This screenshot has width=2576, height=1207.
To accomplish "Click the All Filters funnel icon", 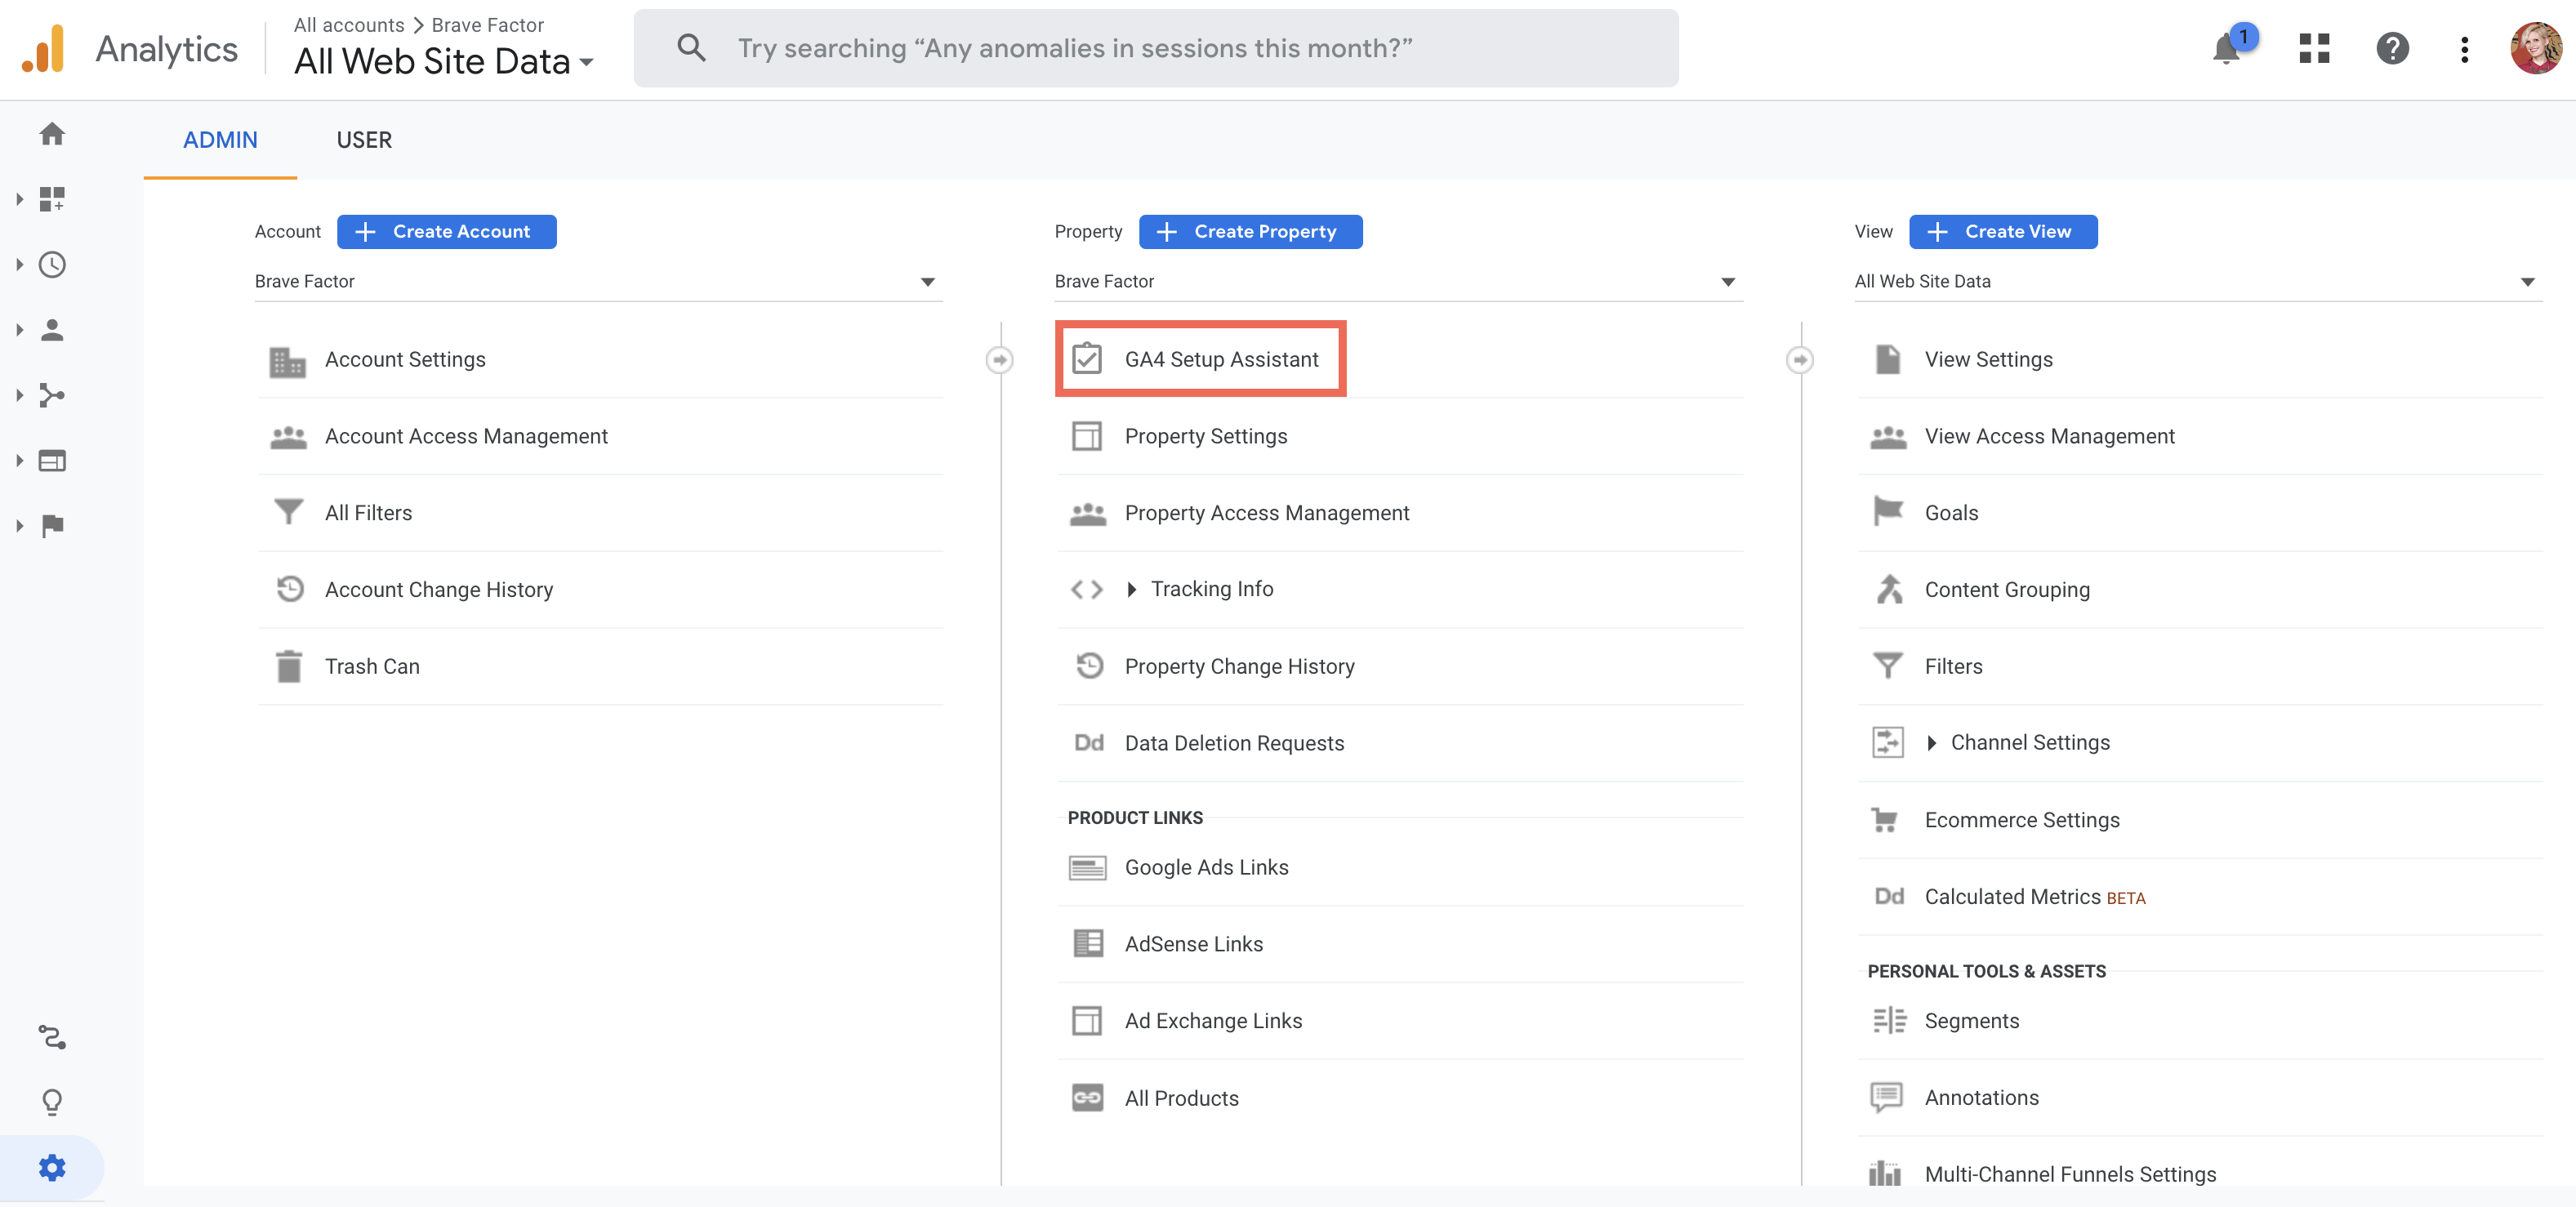I will (288, 512).
